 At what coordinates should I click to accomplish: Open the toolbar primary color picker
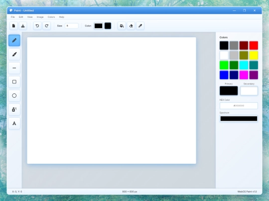pos(98,26)
